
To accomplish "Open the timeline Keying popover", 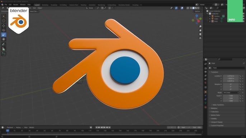I will [19, 128].
